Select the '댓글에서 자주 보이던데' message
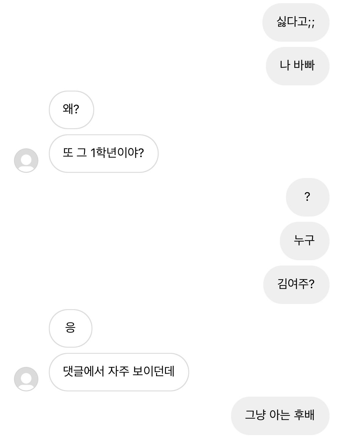 coord(119,372)
